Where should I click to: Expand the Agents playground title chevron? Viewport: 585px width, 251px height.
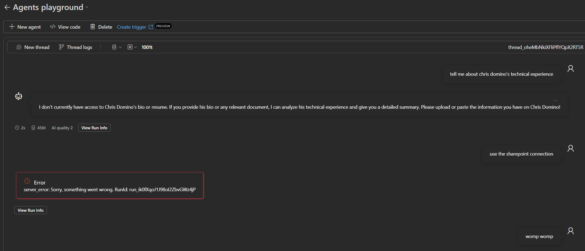(87, 7)
